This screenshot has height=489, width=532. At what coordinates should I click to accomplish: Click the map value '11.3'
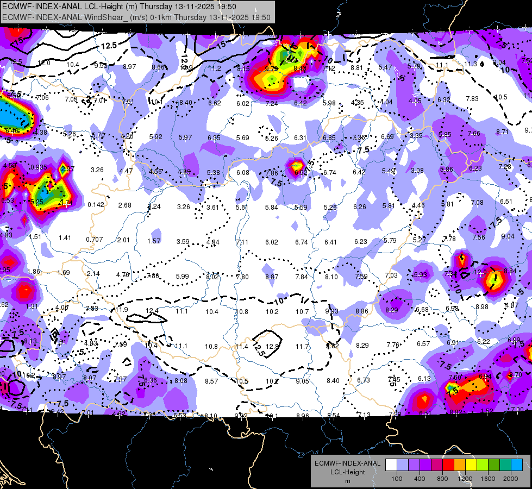pyautogui.click(x=471, y=64)
